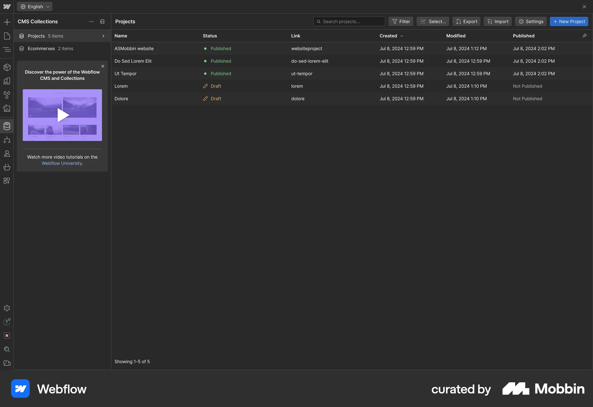Open the Navigator panel
Viewport: 593px width, 407px height.
click(x=7, y=49)
